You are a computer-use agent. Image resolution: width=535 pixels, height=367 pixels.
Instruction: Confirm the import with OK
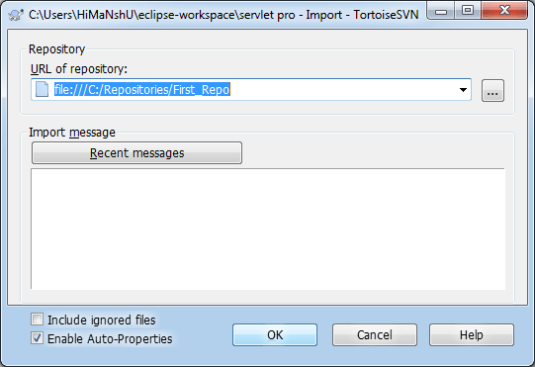coord(275,335)
